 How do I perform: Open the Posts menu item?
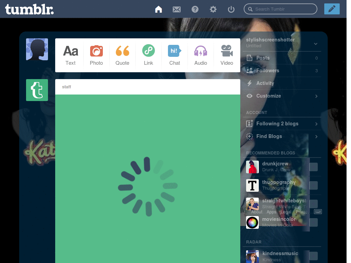(282, 58)
